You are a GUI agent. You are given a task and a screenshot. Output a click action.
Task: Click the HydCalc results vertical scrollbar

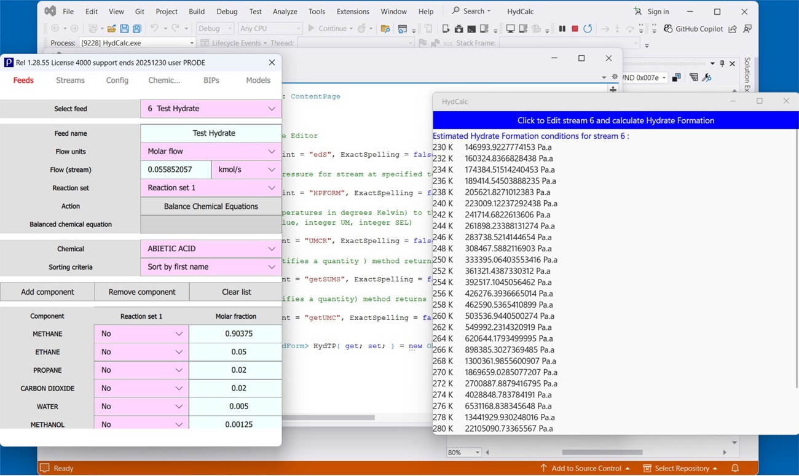(x=797, y=258)
